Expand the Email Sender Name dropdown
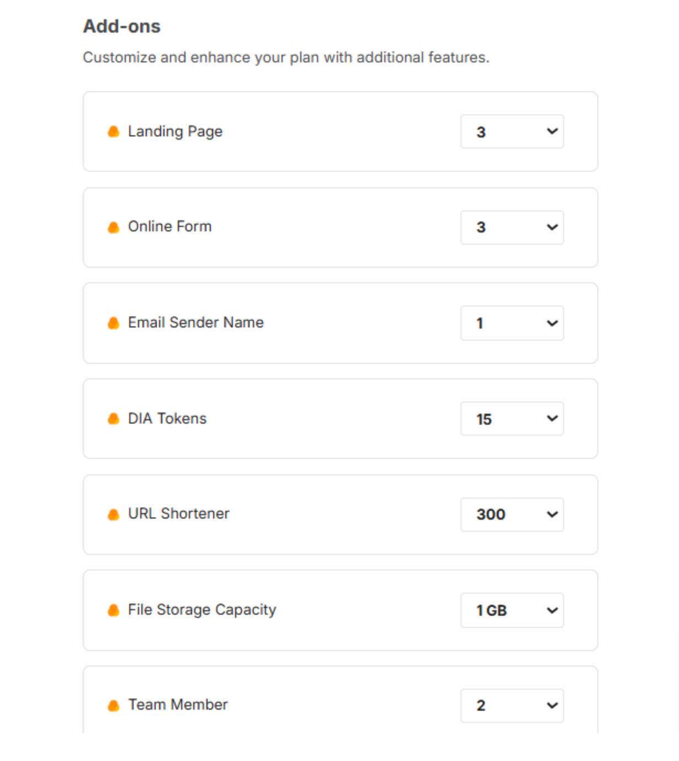679x761 pixels. (512, 323)
